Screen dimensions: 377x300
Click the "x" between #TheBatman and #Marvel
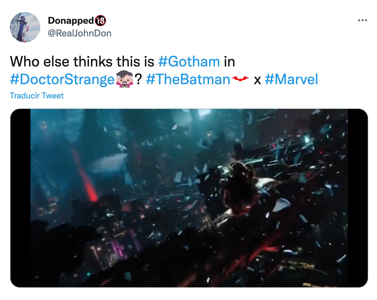[x=257, y=80]
